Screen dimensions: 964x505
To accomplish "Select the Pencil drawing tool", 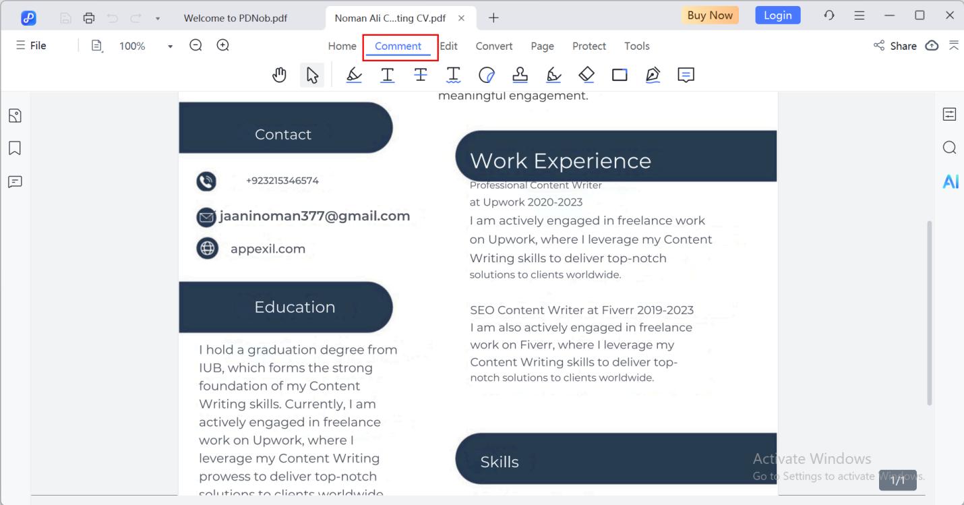I will tap(553, 75).
